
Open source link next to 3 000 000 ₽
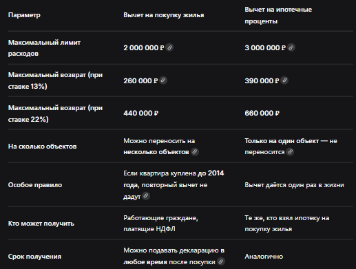click(x=291, y=47)
